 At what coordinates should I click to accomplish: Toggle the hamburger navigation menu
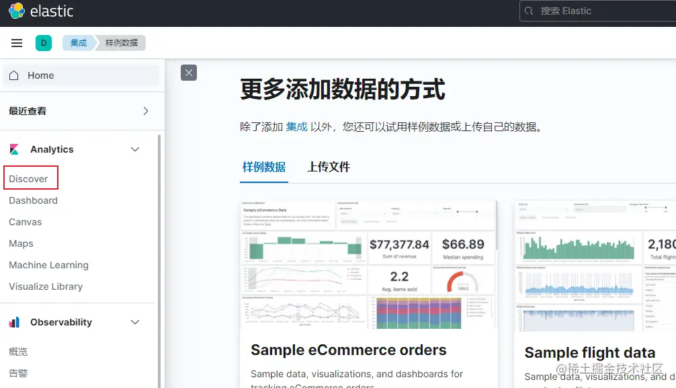pos(17,43)
